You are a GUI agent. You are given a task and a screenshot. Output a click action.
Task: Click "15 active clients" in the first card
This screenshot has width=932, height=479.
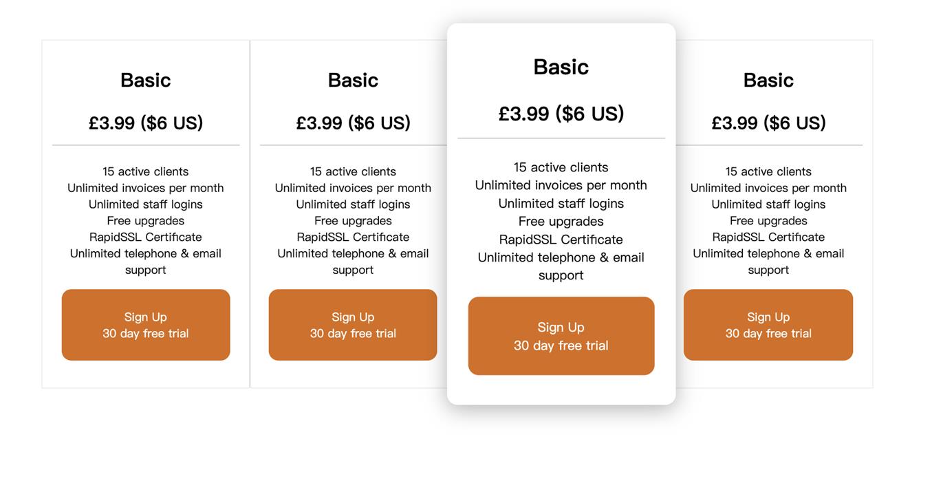click(146, 171)
